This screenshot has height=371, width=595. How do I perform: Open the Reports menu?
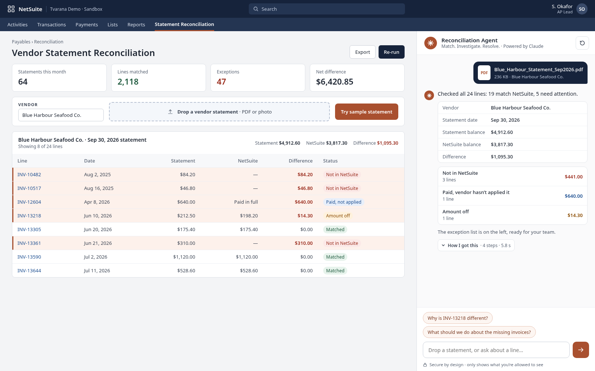pyautogui.click(x=136, y=24)
